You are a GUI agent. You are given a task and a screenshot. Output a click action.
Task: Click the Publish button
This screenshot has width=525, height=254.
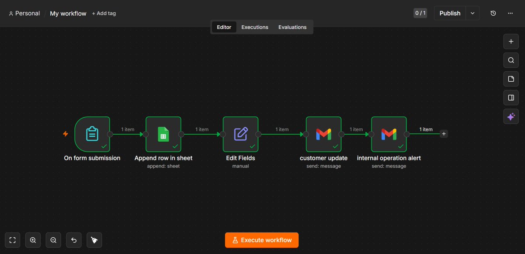[450, 13]
